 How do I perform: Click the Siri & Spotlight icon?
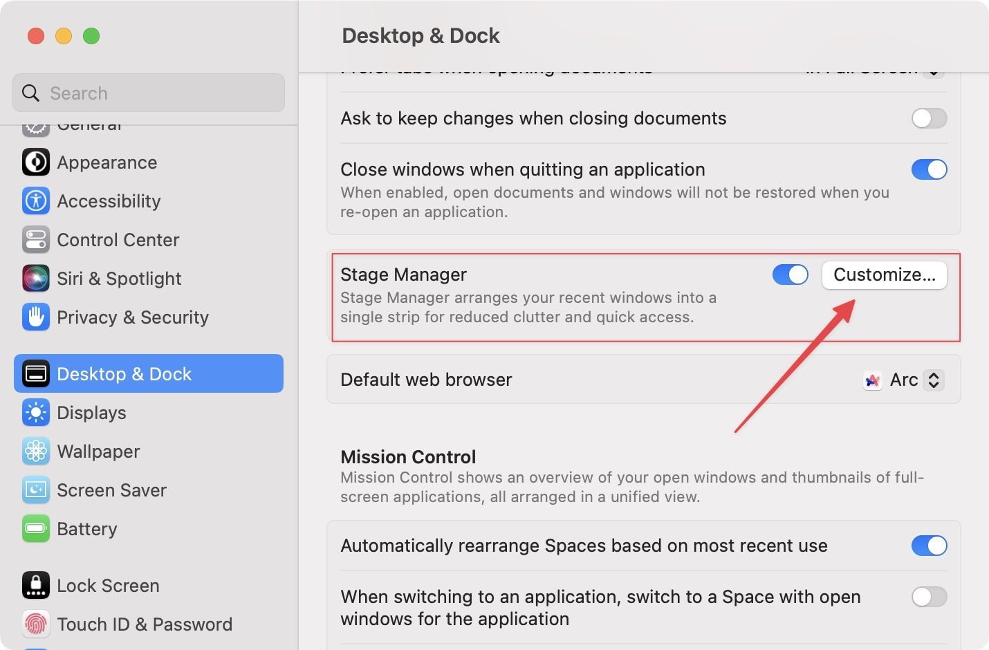point(36,279)
